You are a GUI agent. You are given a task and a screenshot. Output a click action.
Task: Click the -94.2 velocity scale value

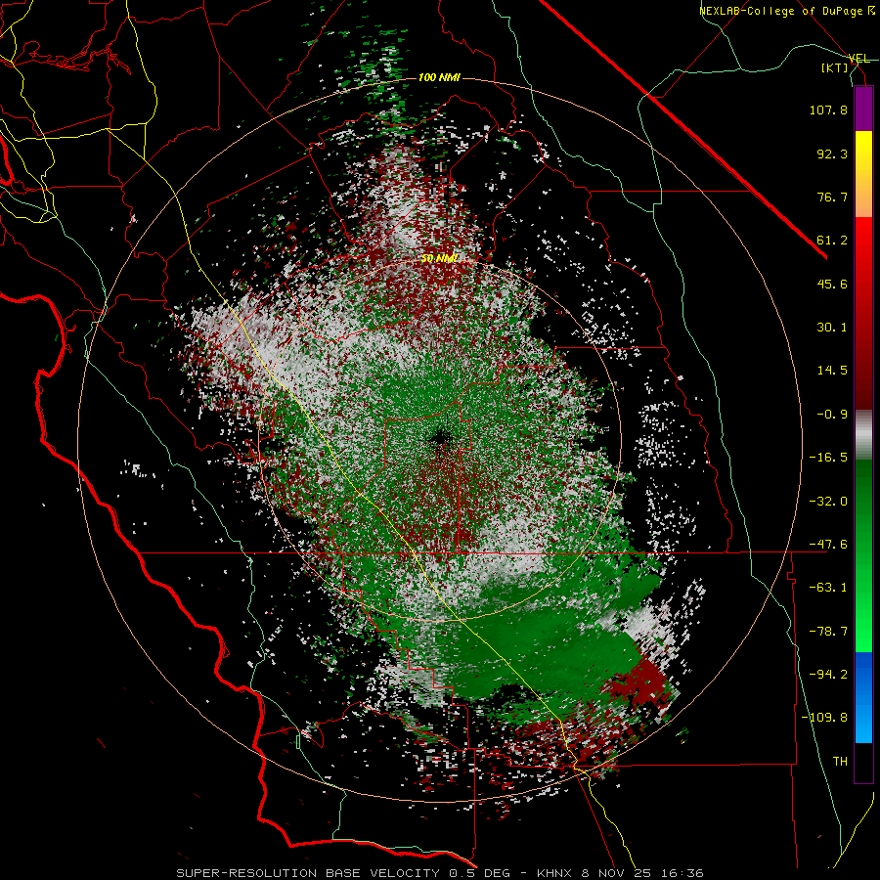(828, 675)
